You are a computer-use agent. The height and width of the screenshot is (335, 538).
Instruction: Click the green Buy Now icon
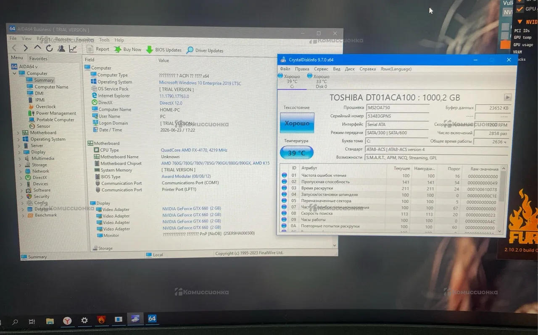pos(118,50)
